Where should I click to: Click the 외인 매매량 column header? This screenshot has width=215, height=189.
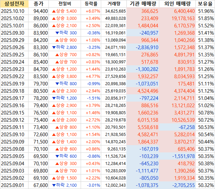pyautogui.click(x=177, y=4)
